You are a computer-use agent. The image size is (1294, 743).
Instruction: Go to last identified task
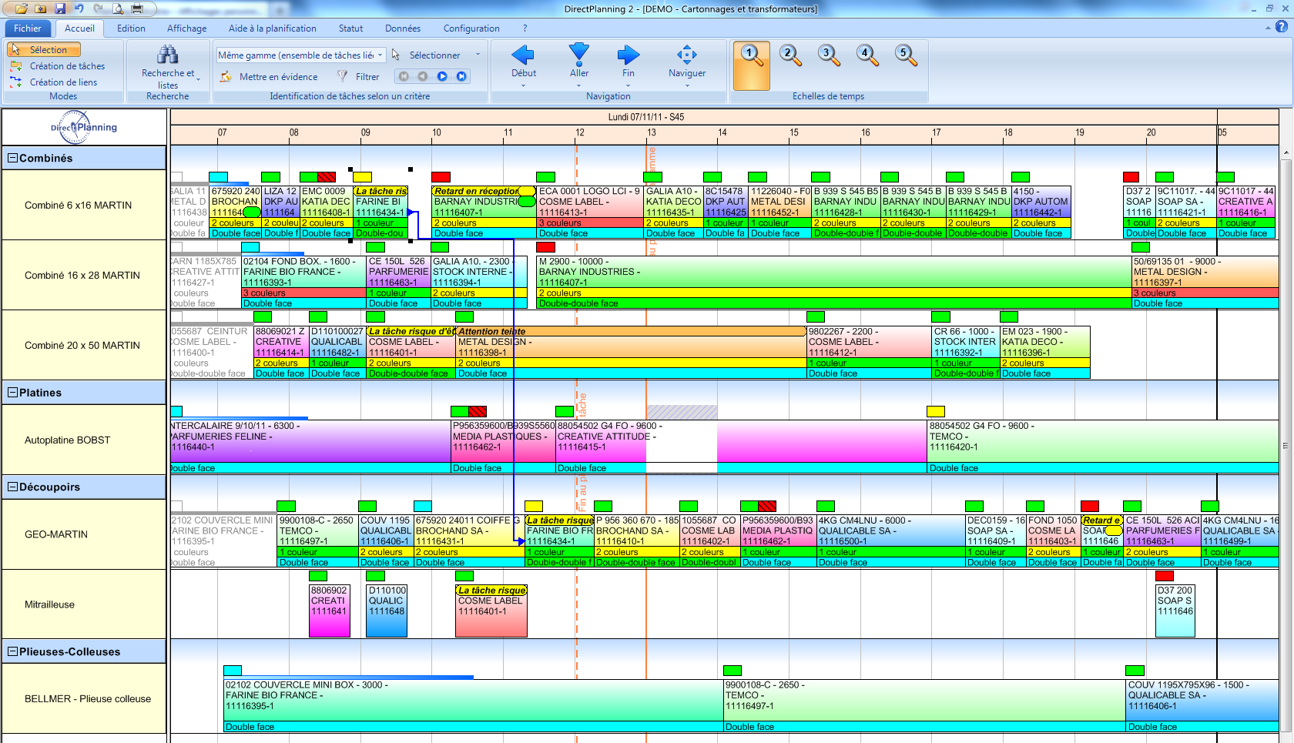[461, 76]
